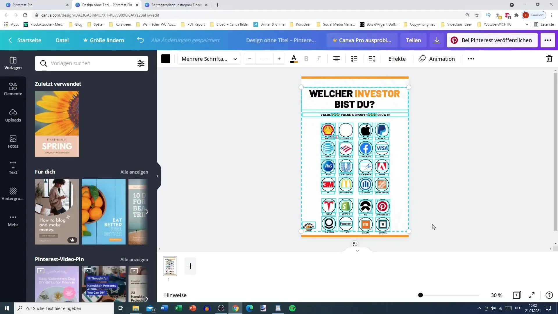Decrease font size with minus button

(x=250, y=59)
